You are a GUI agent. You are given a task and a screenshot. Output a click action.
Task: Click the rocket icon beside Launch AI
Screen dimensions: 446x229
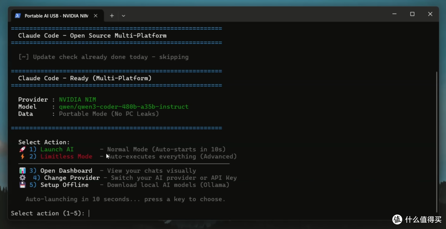pyautogui.click(x=22, y=149)
